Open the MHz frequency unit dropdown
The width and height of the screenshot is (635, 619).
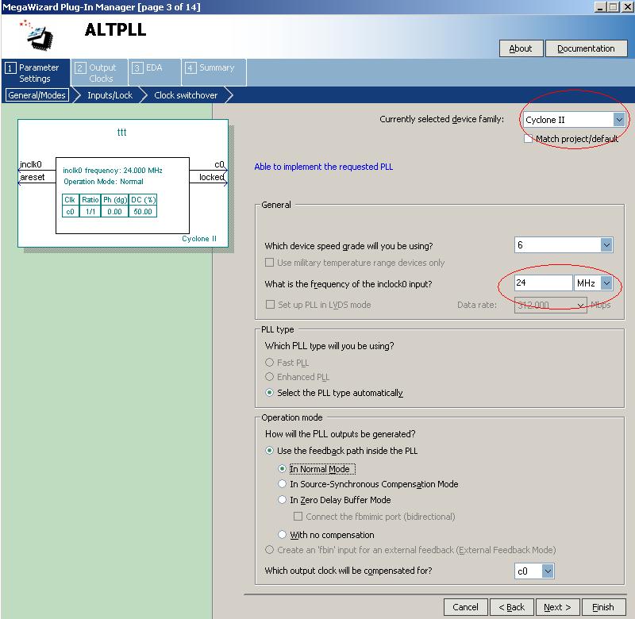593,283
